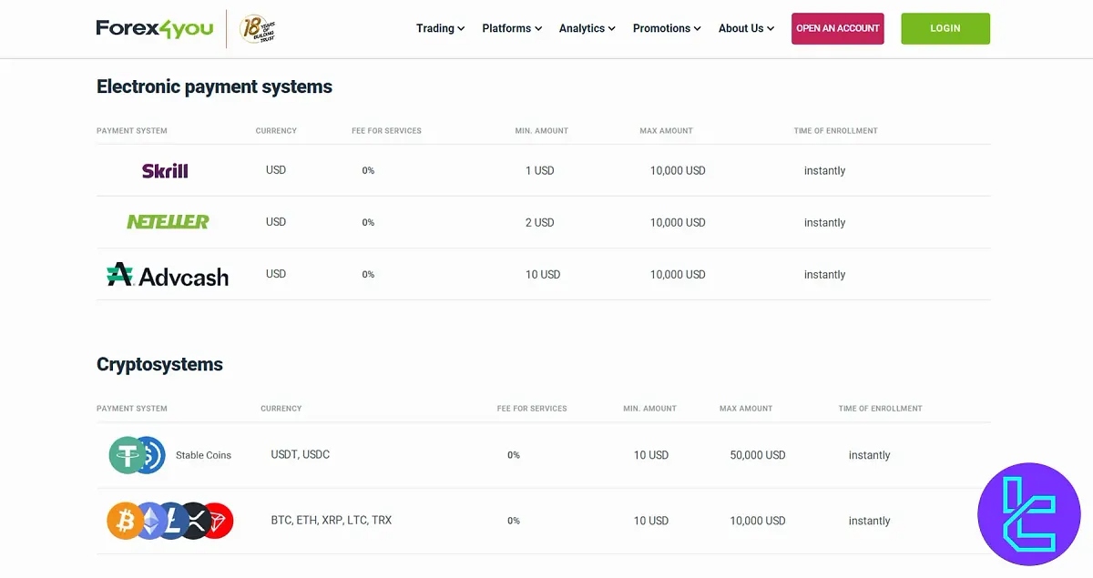Click the Forex4you logo
This screenshot has height=578, width=1093.
pos(154,28)
